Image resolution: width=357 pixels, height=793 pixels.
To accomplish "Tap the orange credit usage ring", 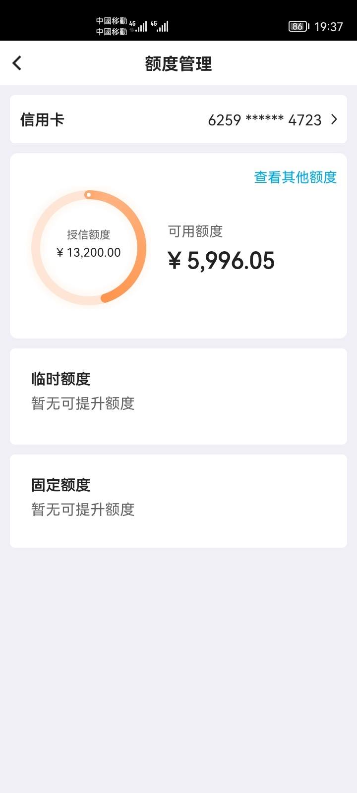I will [x=89, y=247].
